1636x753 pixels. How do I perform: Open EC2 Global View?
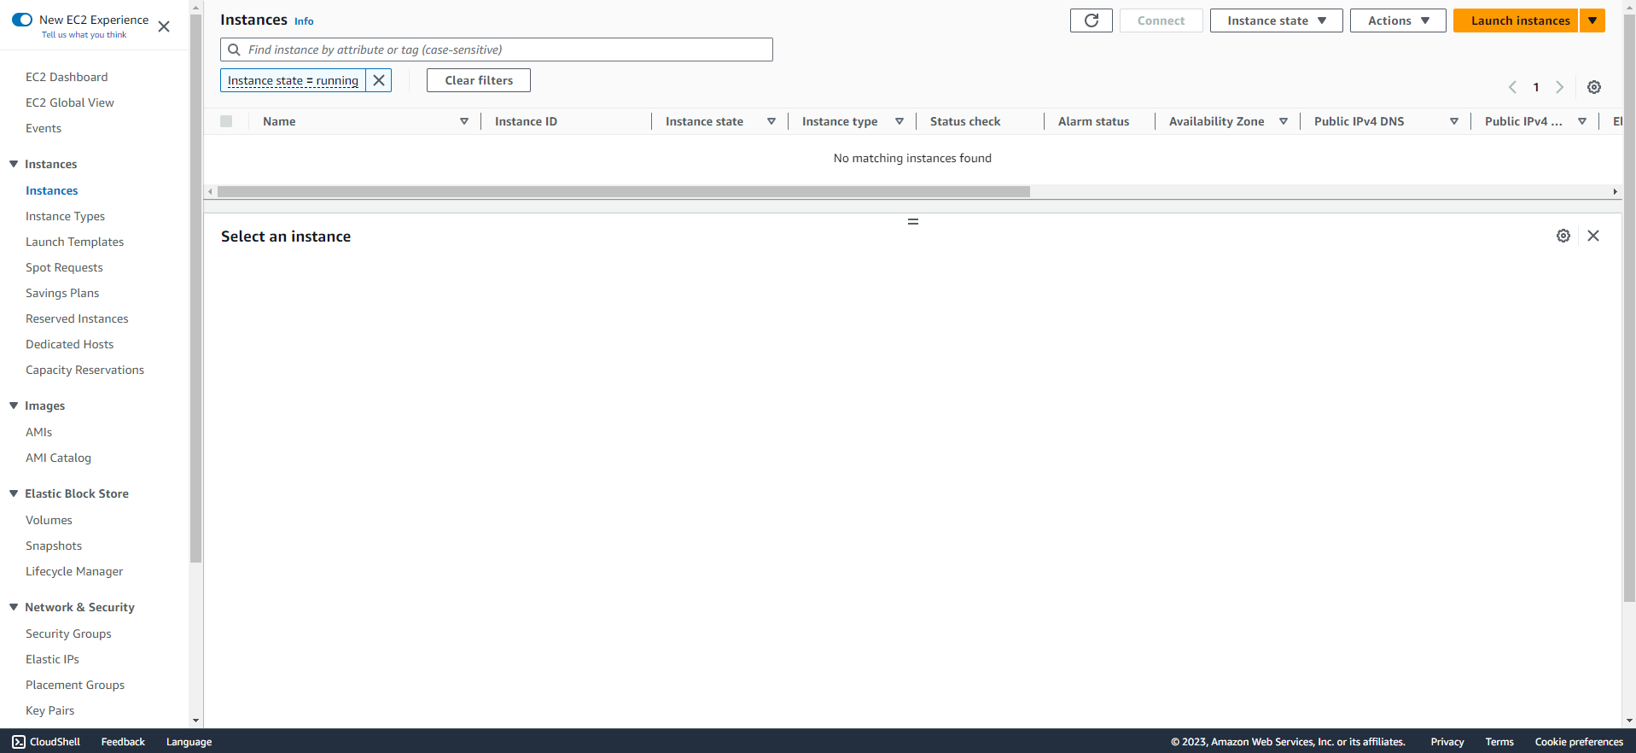(x=70, y=102)
